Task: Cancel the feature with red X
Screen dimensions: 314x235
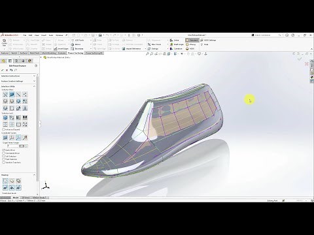Action: [7, 70]
